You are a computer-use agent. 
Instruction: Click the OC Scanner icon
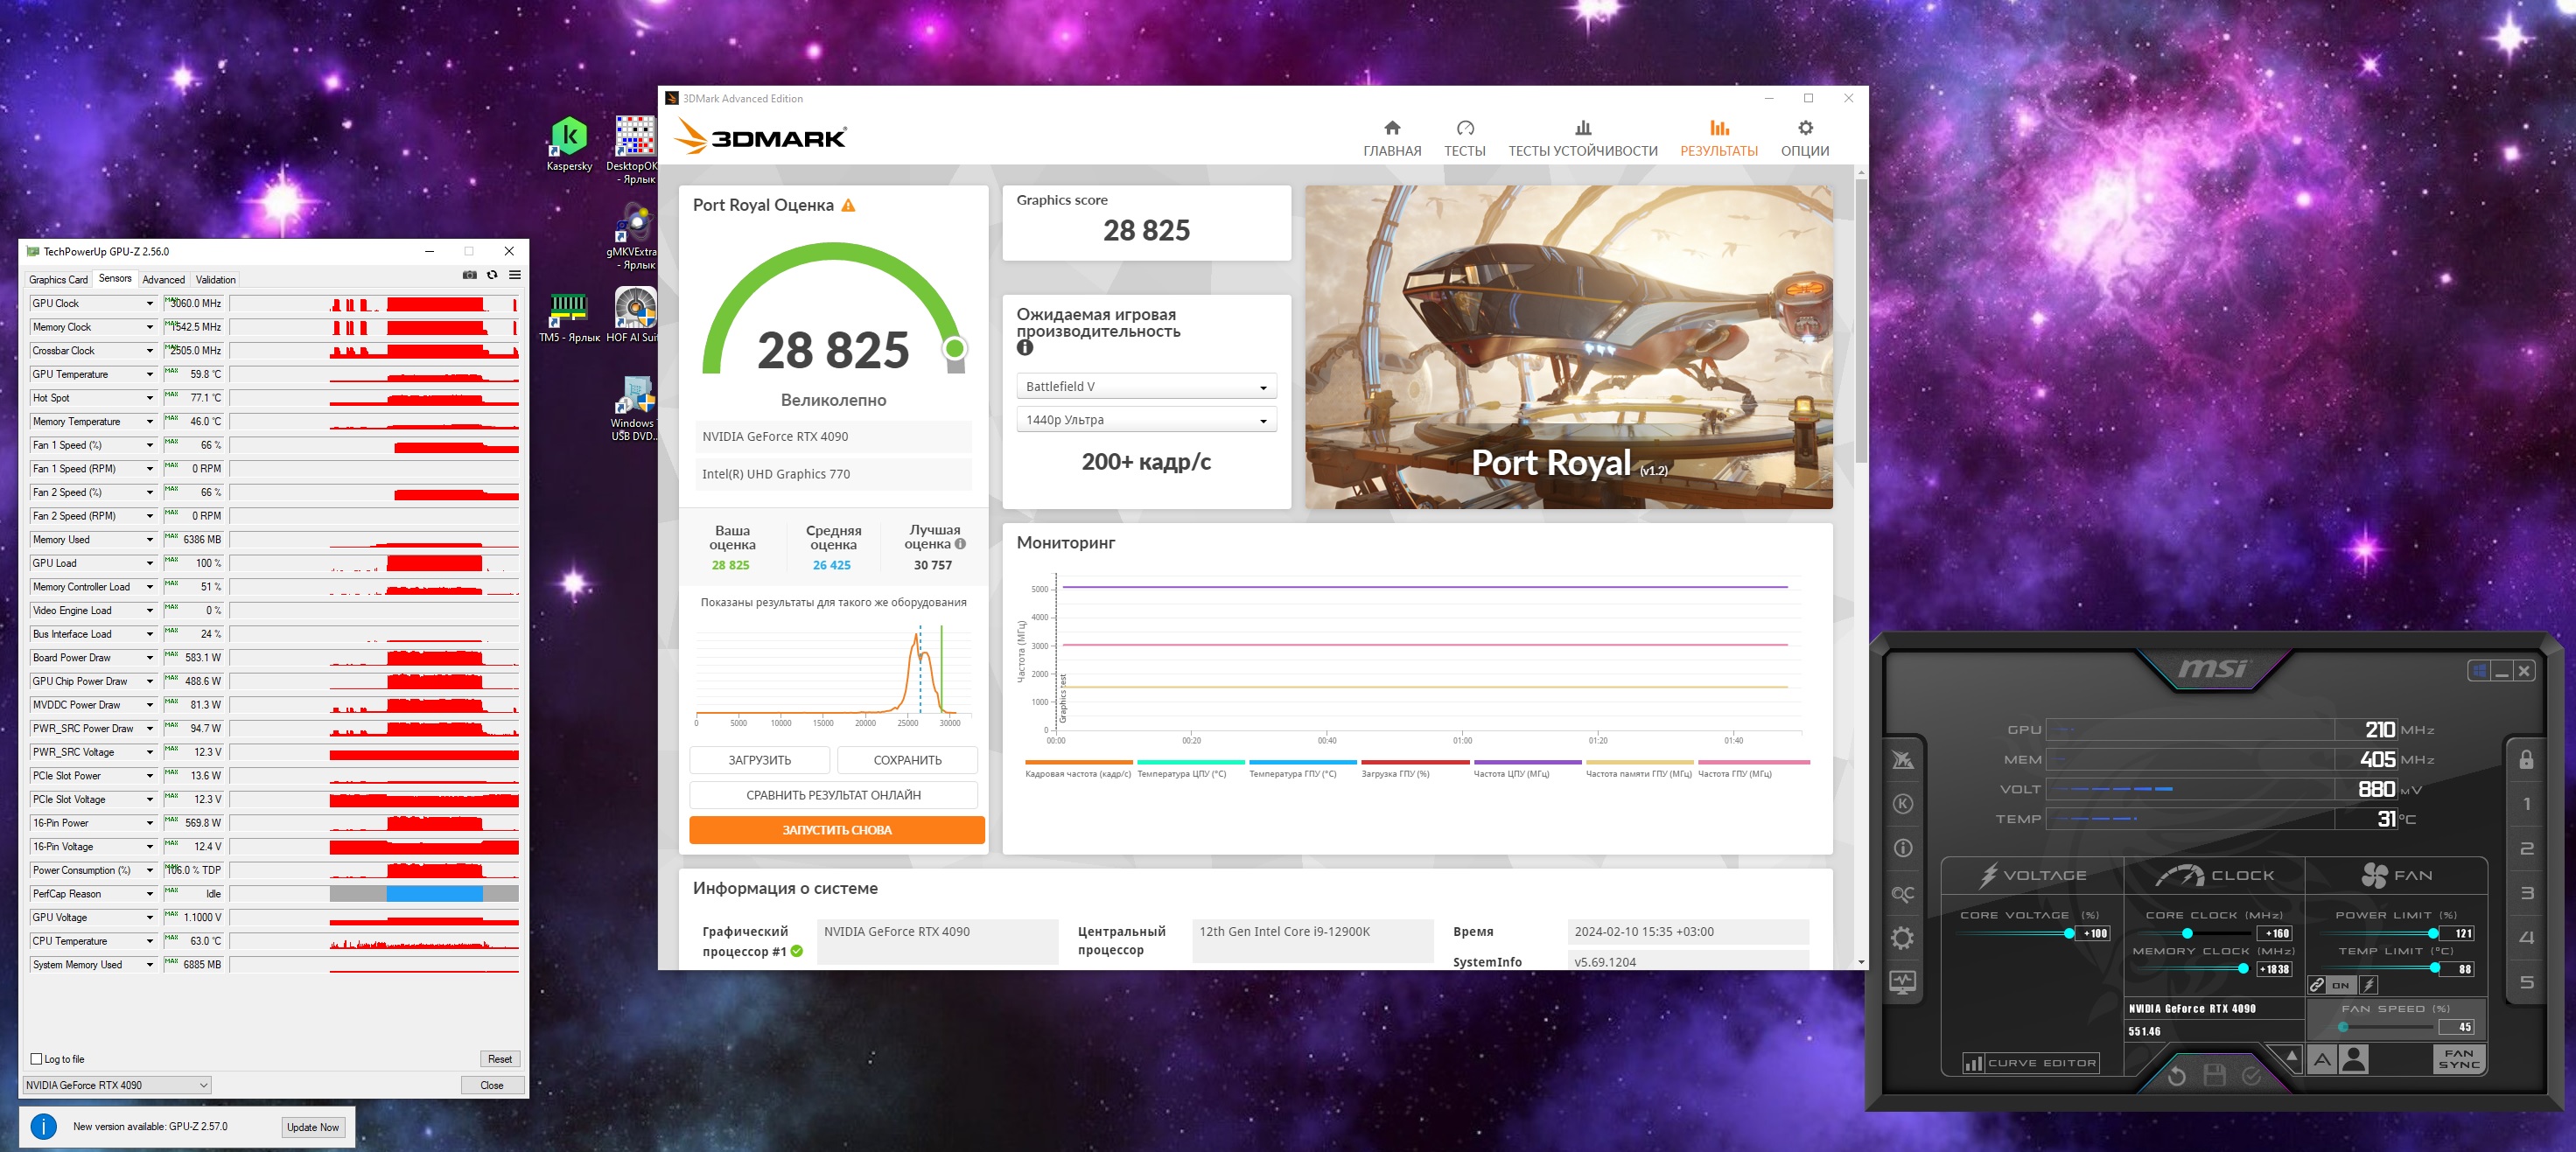[x=1902, y=893]
